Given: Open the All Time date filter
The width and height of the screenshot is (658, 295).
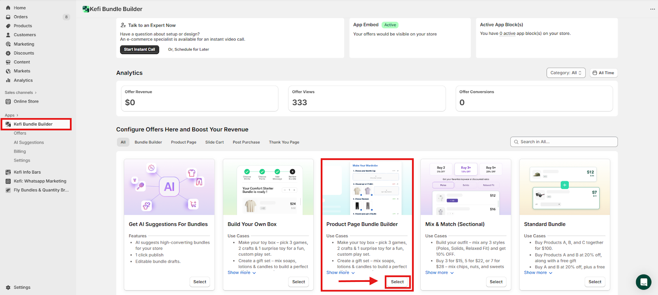Looking at the screenshot, I should 603,73.
